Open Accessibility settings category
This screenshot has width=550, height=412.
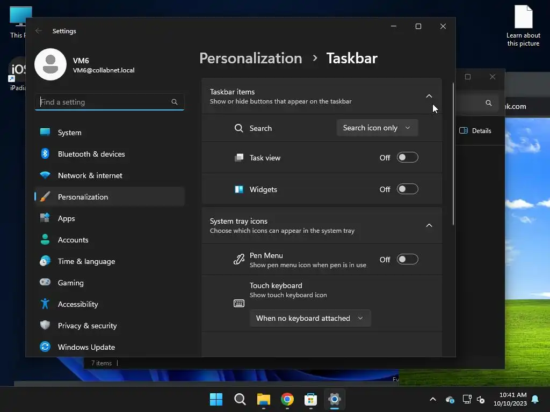tap(110, 304)
